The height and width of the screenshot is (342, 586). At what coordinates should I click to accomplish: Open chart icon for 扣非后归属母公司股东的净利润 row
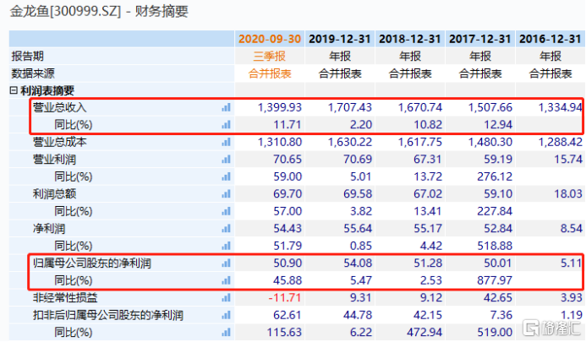coord(226,315)
